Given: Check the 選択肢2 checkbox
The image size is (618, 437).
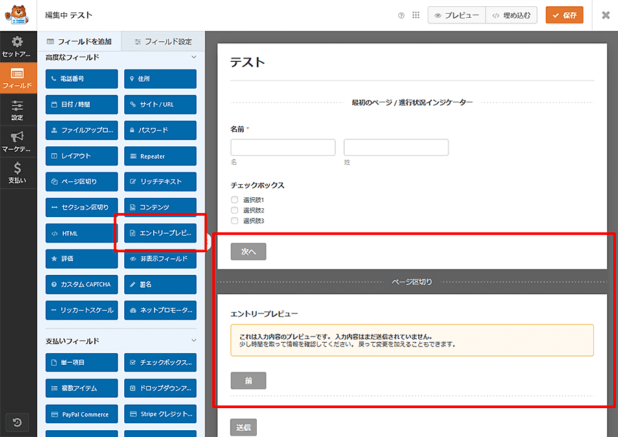Looking at the screenshot, I should 235,210.
